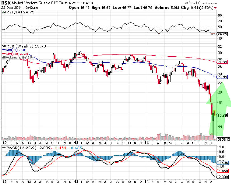
Task: Click the blue MA(50) legend line
Action: [x=4, y=50]
